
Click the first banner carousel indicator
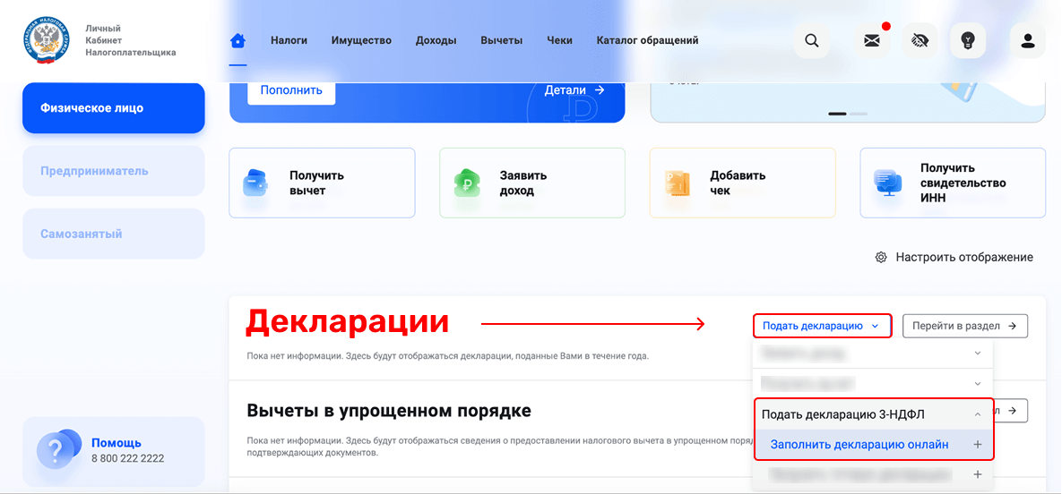(837, 114)
